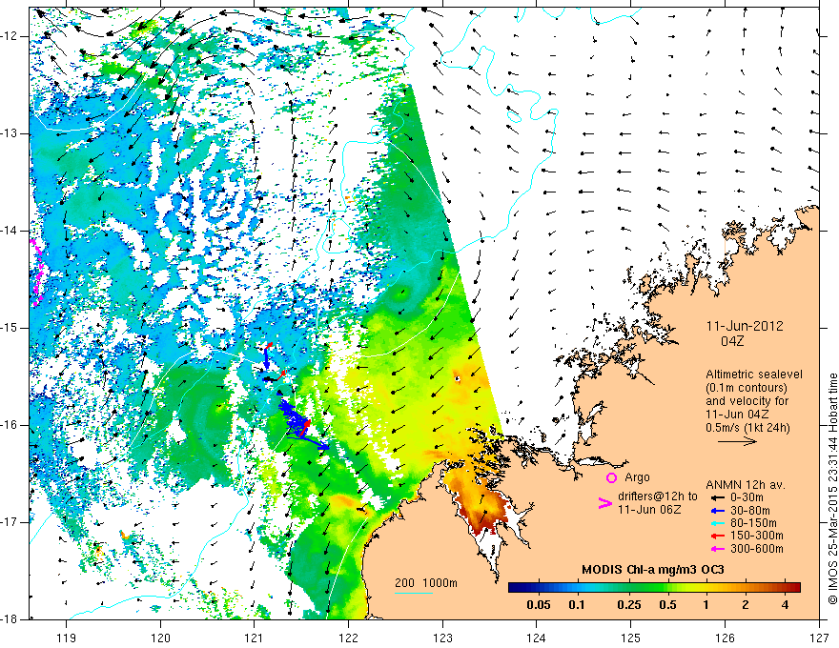Click the 'MODIS Chl-a mg/m3 OC3' title
The height and width of the screenshot is (648, 839).
click(653, 570)
